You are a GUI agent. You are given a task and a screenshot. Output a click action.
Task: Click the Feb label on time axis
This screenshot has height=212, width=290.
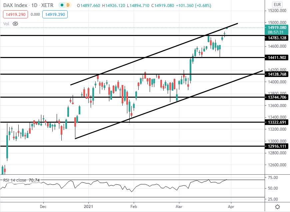pyautogui.click(x=134, y=206)
